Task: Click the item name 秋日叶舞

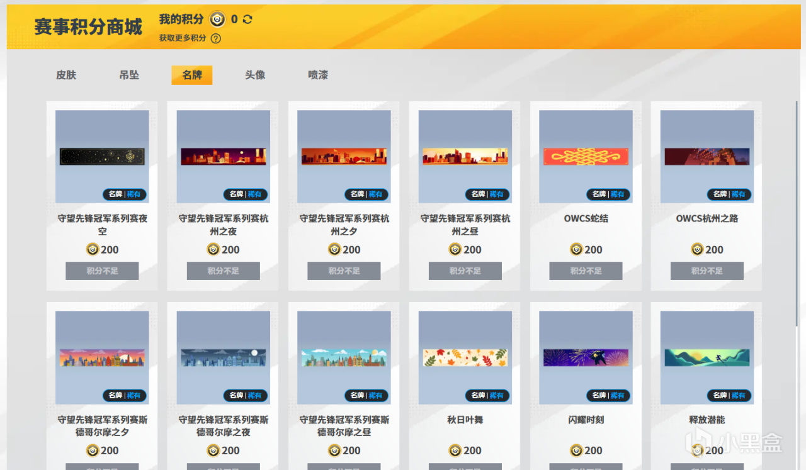Action: pyautogui.click(x=465, y=420)
